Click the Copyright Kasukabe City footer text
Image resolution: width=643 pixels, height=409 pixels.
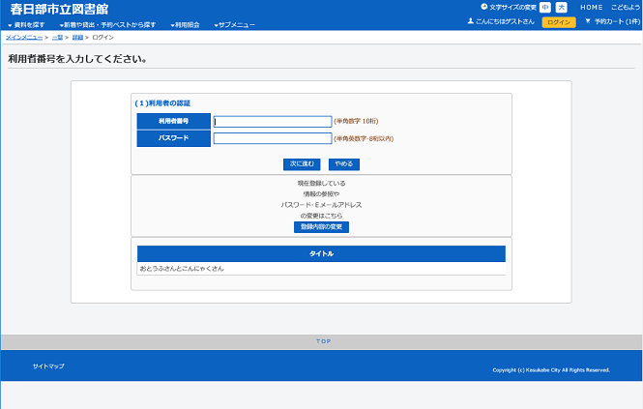pyautogui.click(x=551, y=370)
